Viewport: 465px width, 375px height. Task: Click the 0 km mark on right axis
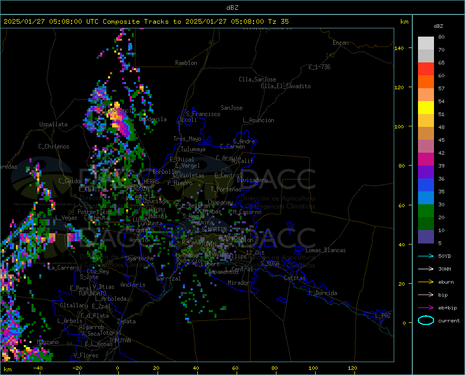click(404, 323)
